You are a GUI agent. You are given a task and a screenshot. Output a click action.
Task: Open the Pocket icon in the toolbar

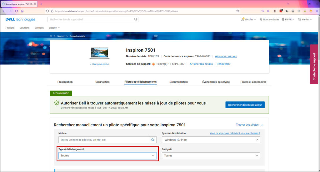(x=263, y=11)
